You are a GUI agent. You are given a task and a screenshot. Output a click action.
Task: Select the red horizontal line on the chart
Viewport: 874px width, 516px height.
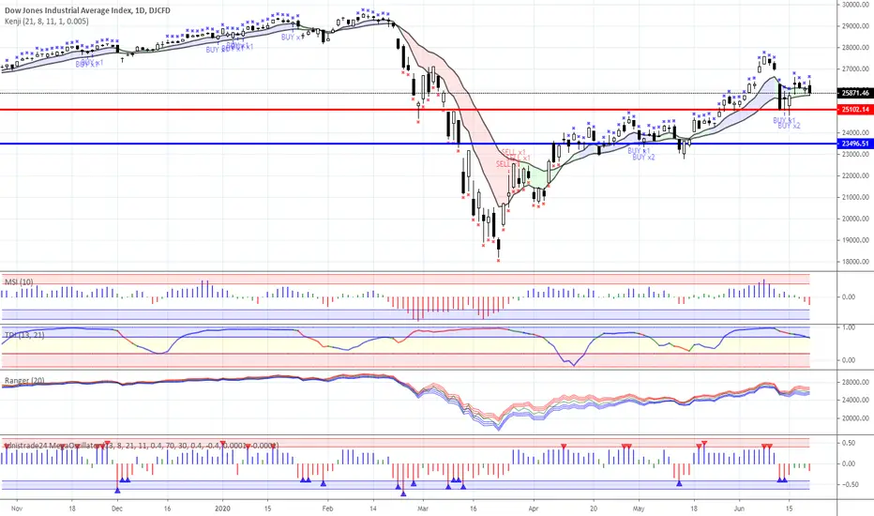pos(418,110)
